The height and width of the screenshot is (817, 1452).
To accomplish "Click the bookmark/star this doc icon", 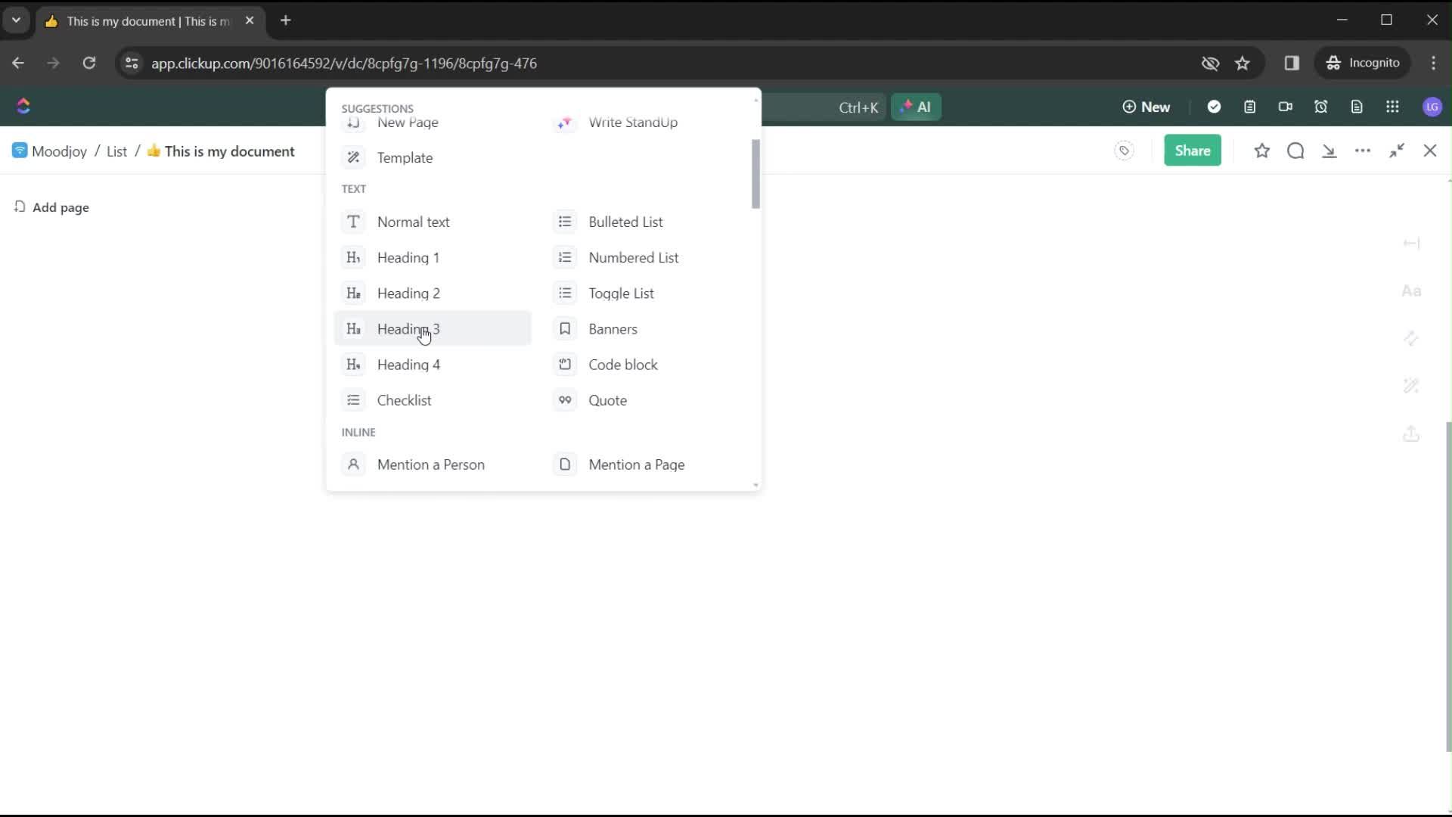I will coord(1261,151).
